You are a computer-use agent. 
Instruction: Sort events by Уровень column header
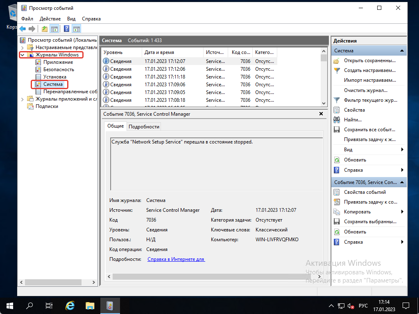pos(122,52)
